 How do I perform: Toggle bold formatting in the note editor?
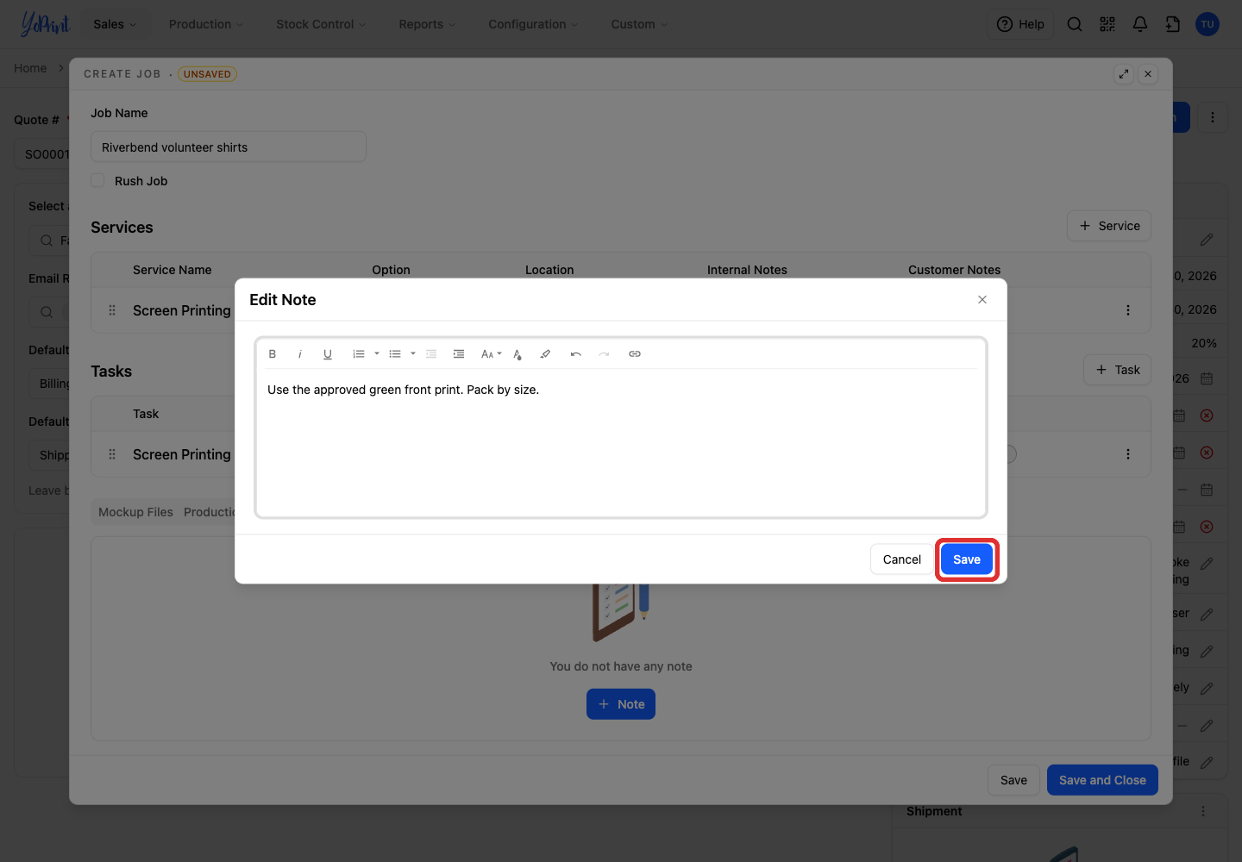pos(273,354)
